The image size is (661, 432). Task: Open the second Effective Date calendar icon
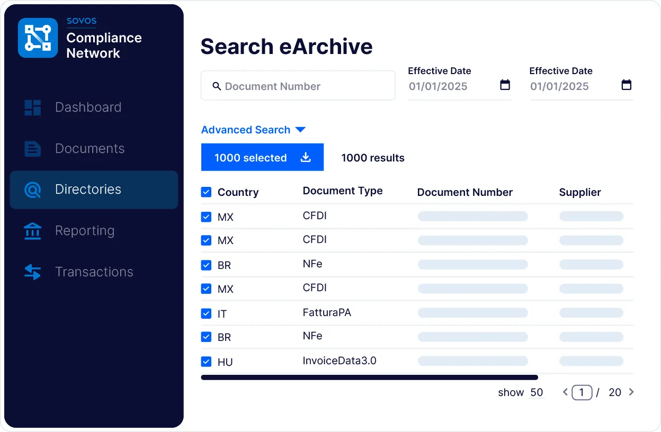[626, 85]
